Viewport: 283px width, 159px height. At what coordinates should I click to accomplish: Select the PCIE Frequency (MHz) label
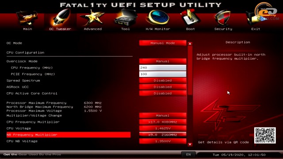click(x=33, y=74)
